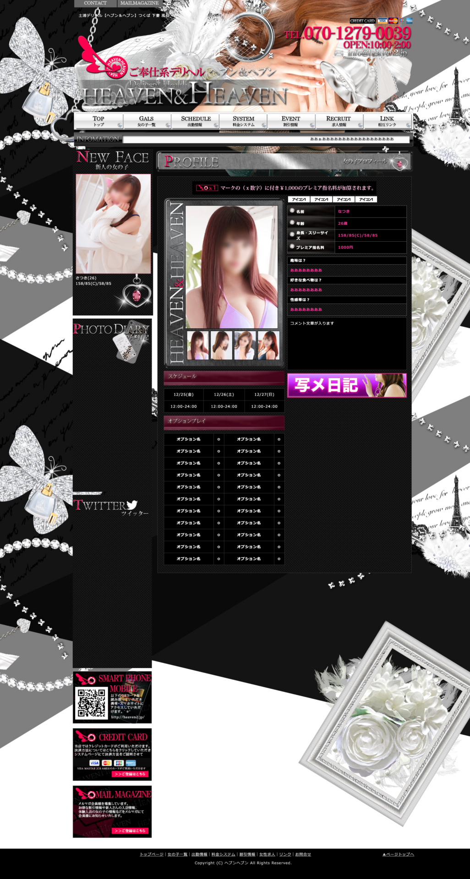Select the first small profile thumbnail
This screenshot has height=879, width=470.
point(198,345)
